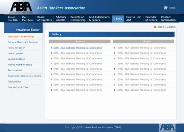Open 21th ABA General Meeting photos
The width and height of the screenshot is (184, 132).
78,85
